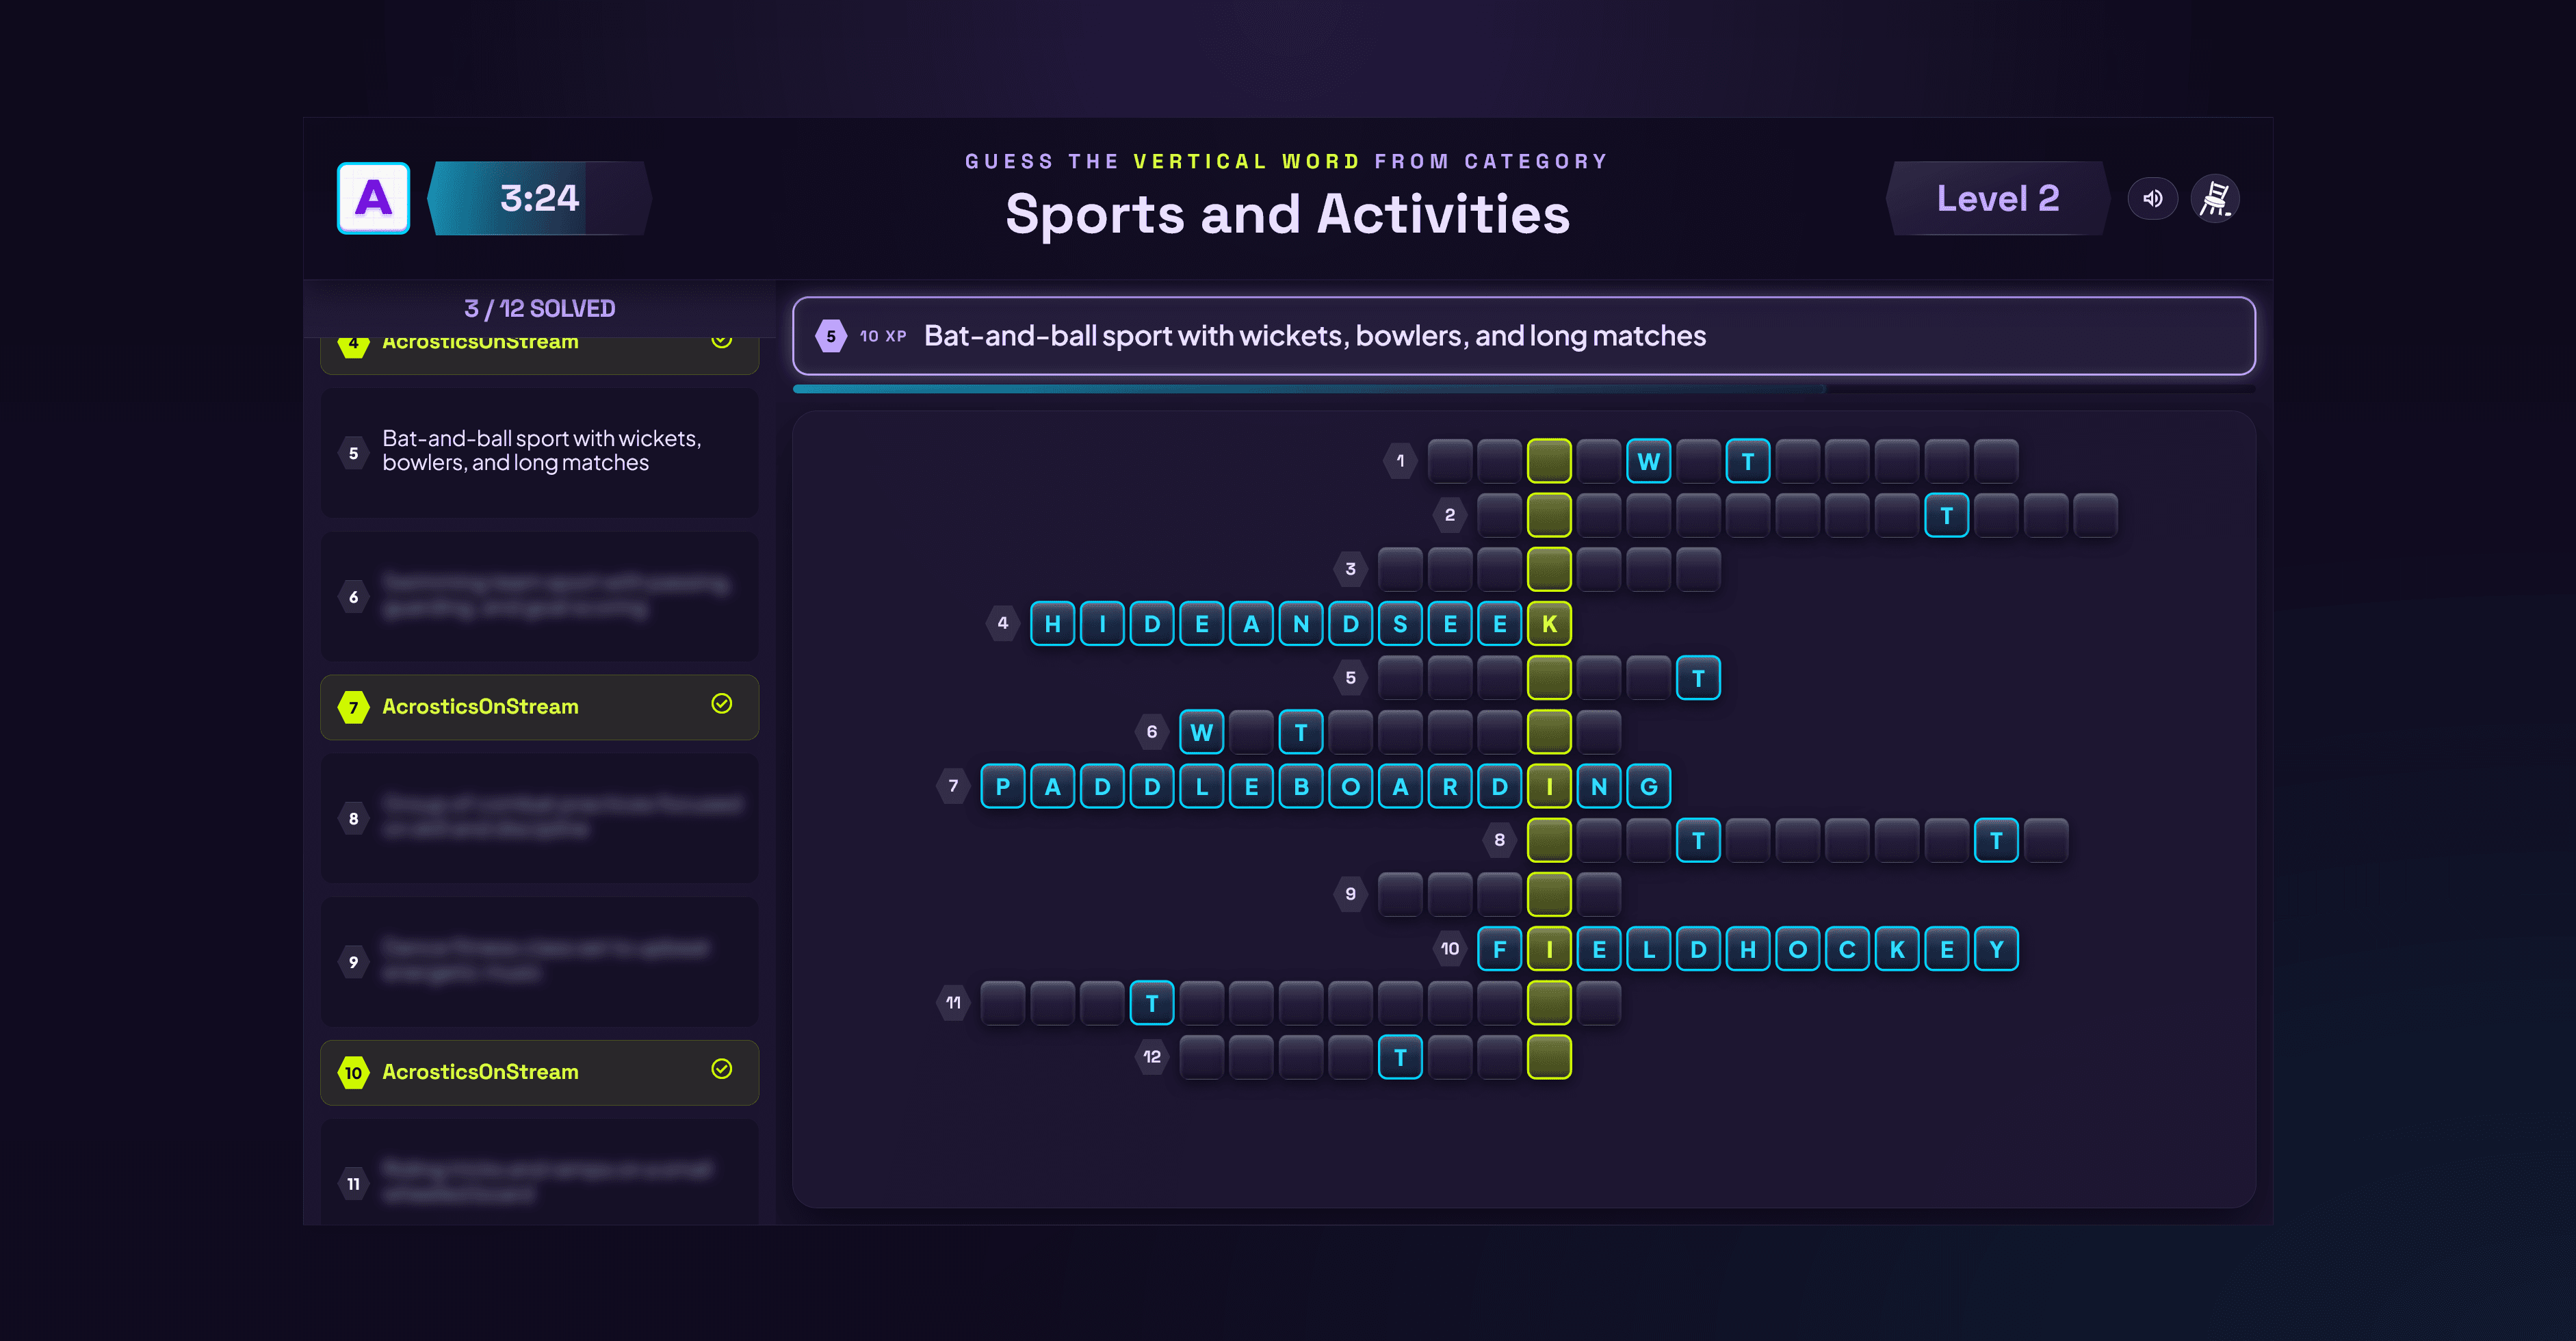Click the W tile in row 6
Image resolution: width=2576 pixels, height=1341 pixels.
1201,732
